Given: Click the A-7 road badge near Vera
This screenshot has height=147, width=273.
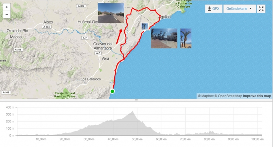Looking at the screenshot, I should (98, 53).
